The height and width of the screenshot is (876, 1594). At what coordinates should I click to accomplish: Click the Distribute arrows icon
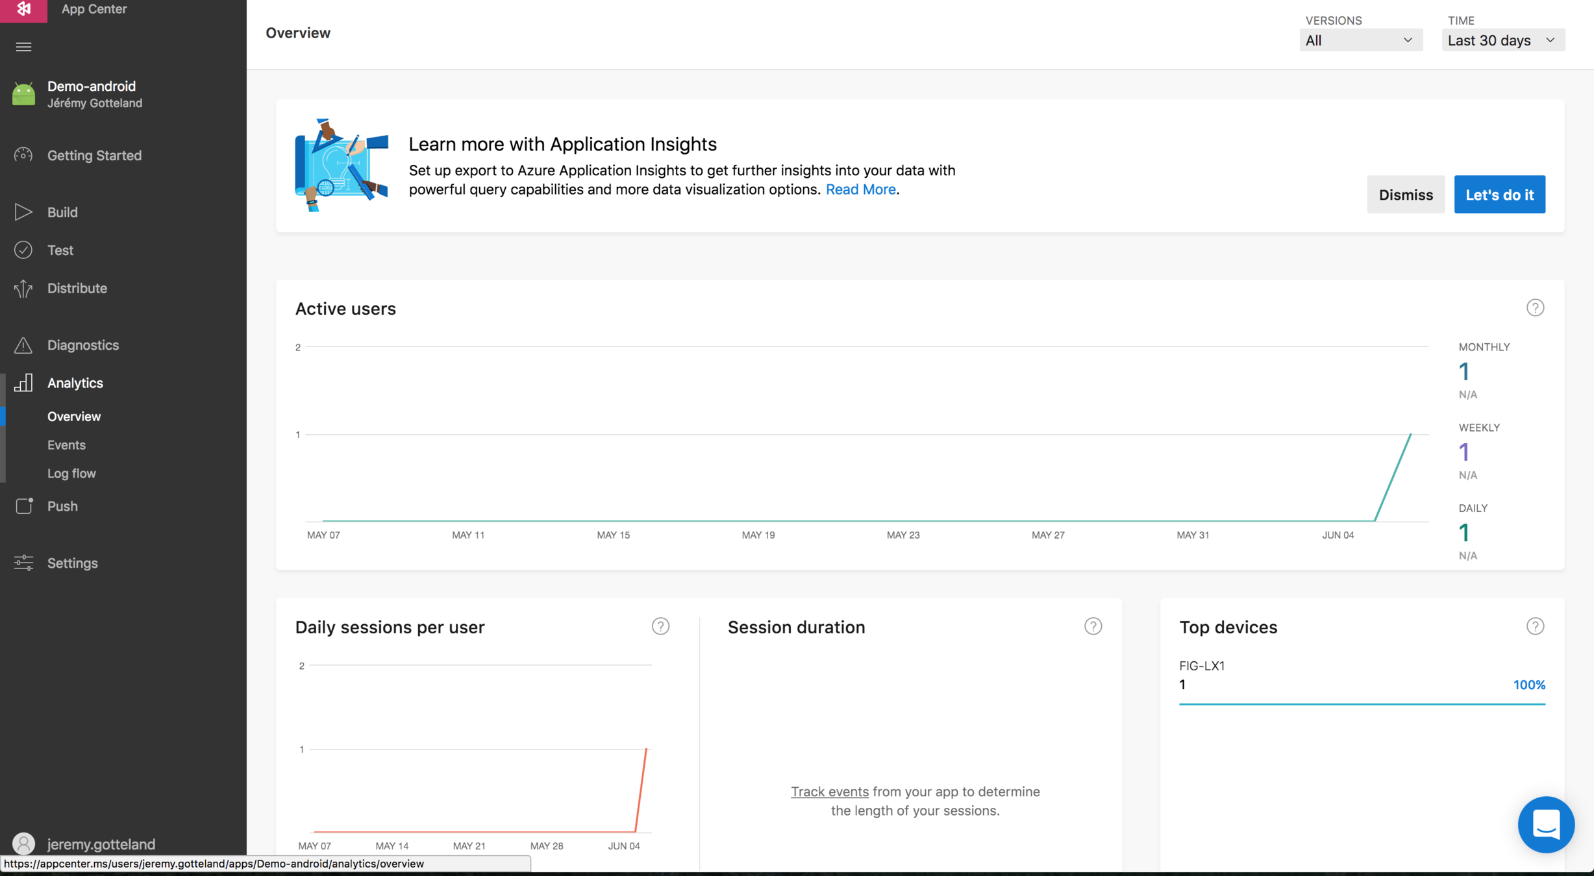click(23, 288)
